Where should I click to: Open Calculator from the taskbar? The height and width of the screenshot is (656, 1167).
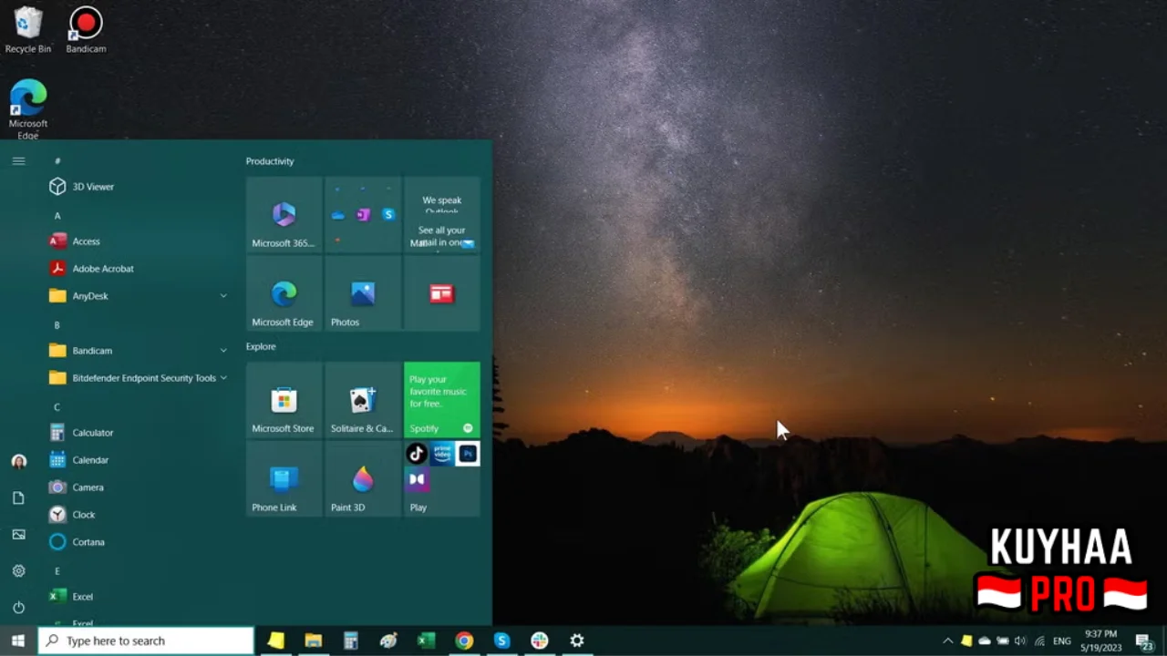point(351,641)
